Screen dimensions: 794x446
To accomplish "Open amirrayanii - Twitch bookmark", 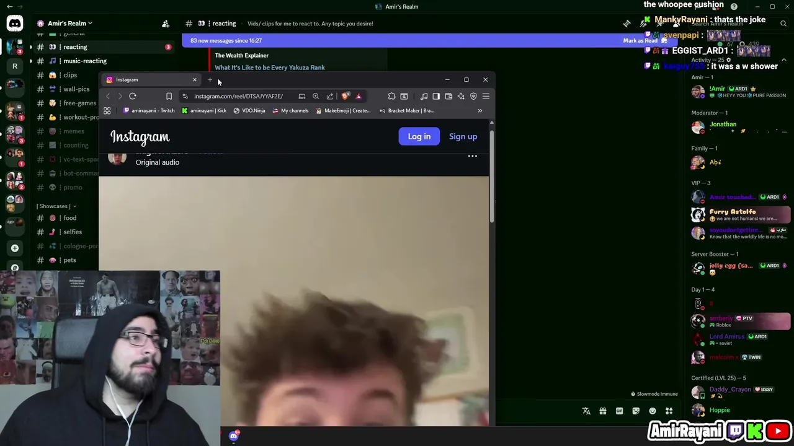I will [x=149, y=110].
